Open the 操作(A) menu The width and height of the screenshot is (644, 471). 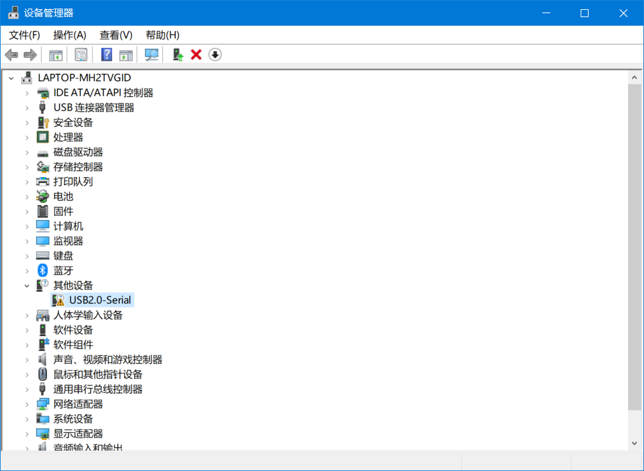pos(70,36)
